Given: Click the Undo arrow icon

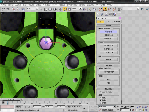Looking at the screenshot, I should (4, 9).
